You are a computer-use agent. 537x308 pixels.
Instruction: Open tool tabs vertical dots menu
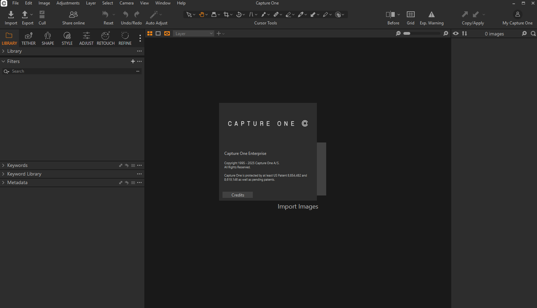click(x=140, y=38)
